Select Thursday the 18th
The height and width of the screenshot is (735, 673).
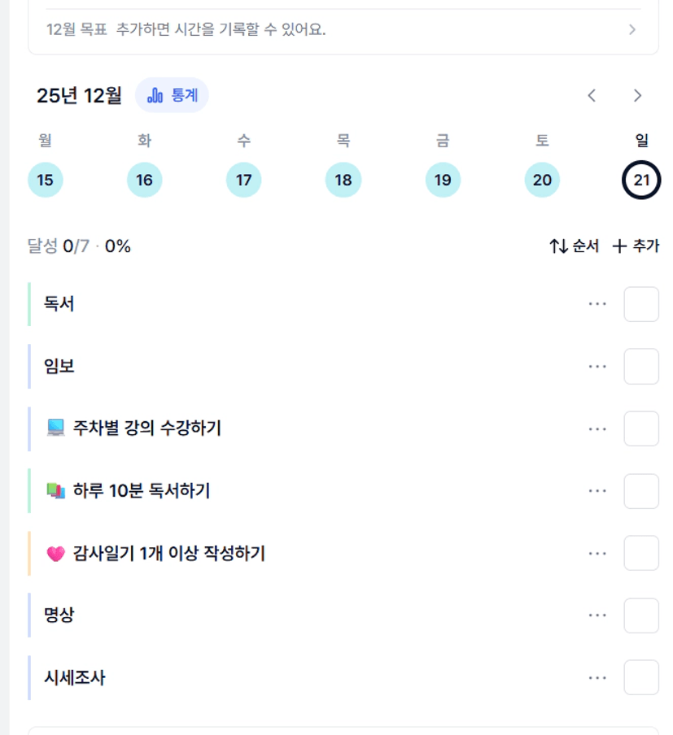click(x=343, y=180)
